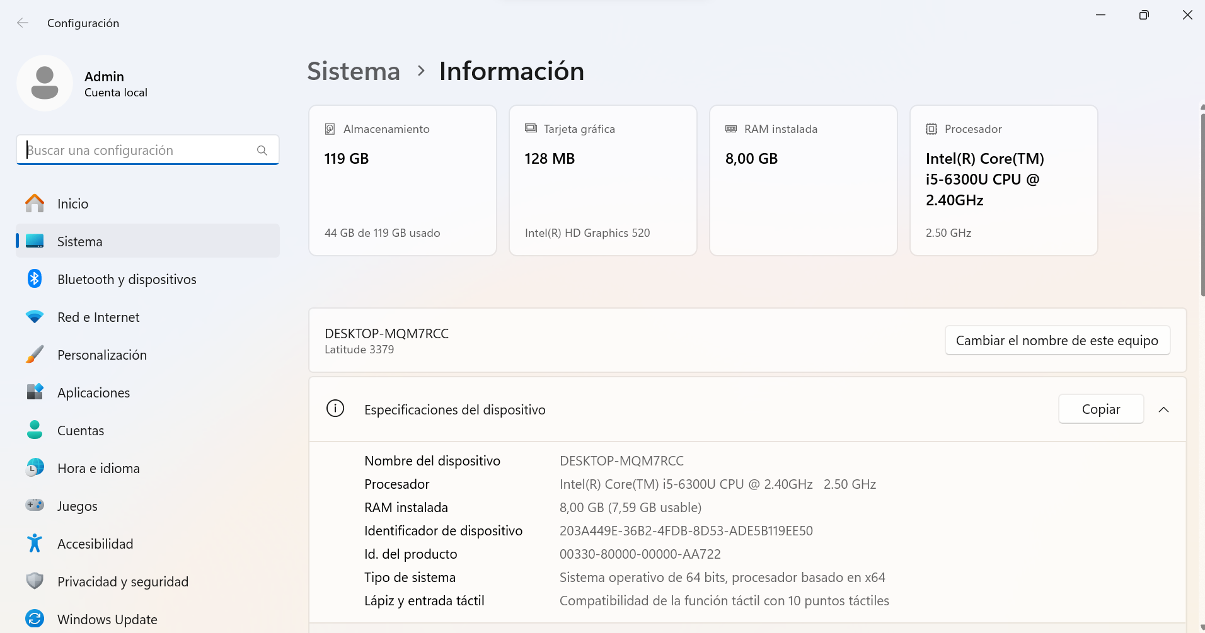
Task: Focus the Buscar una configuración search box
Action: click(x=139, y=151)
